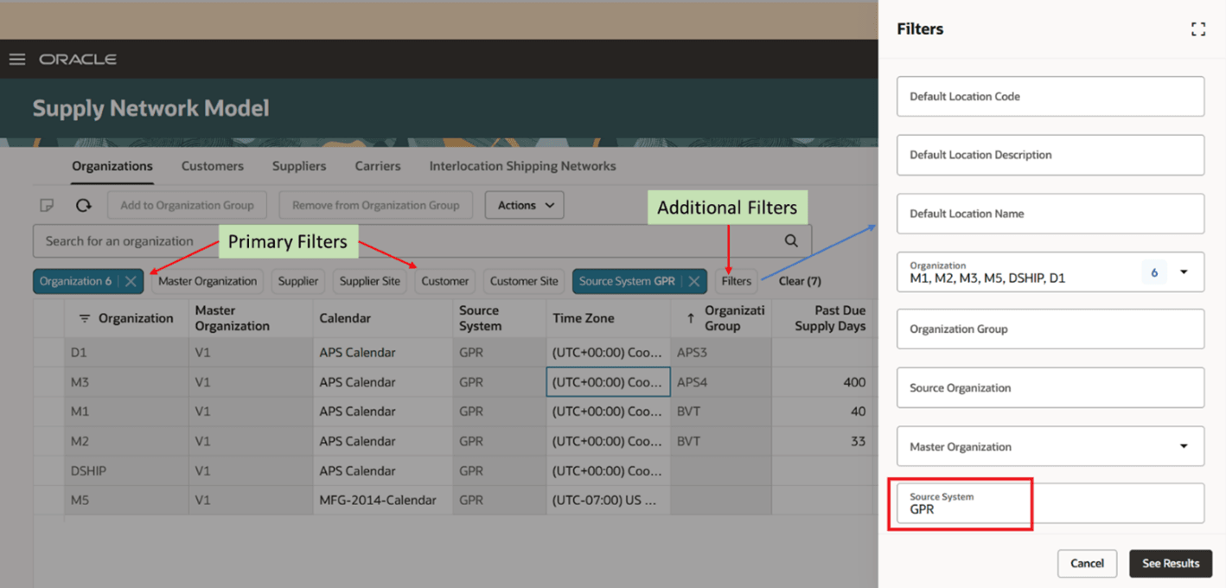Click inside the Default Location Code field
The image size is (1226, 588).
[1050, 96]
